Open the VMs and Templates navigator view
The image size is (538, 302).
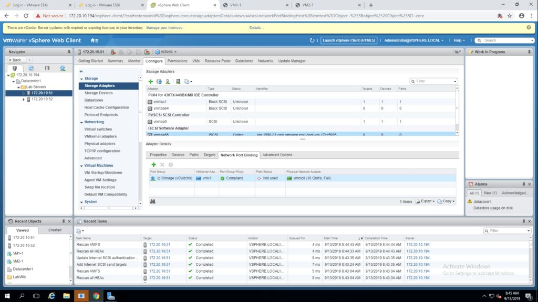pos(31,68)
